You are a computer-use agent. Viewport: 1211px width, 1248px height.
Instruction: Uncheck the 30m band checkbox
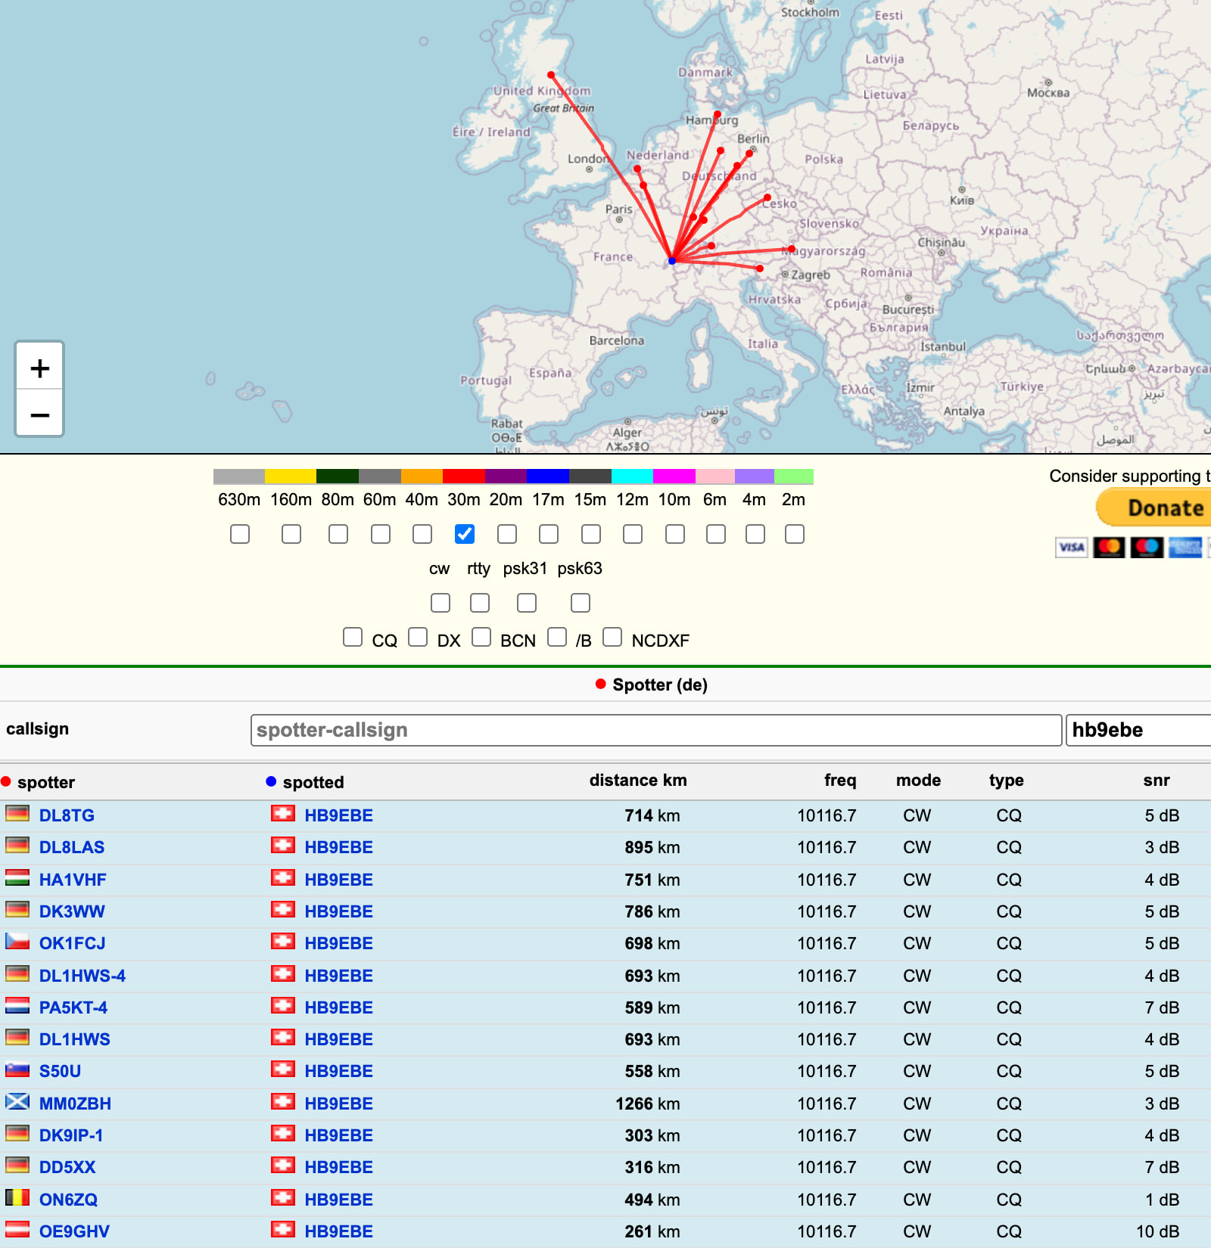[465, 534]
